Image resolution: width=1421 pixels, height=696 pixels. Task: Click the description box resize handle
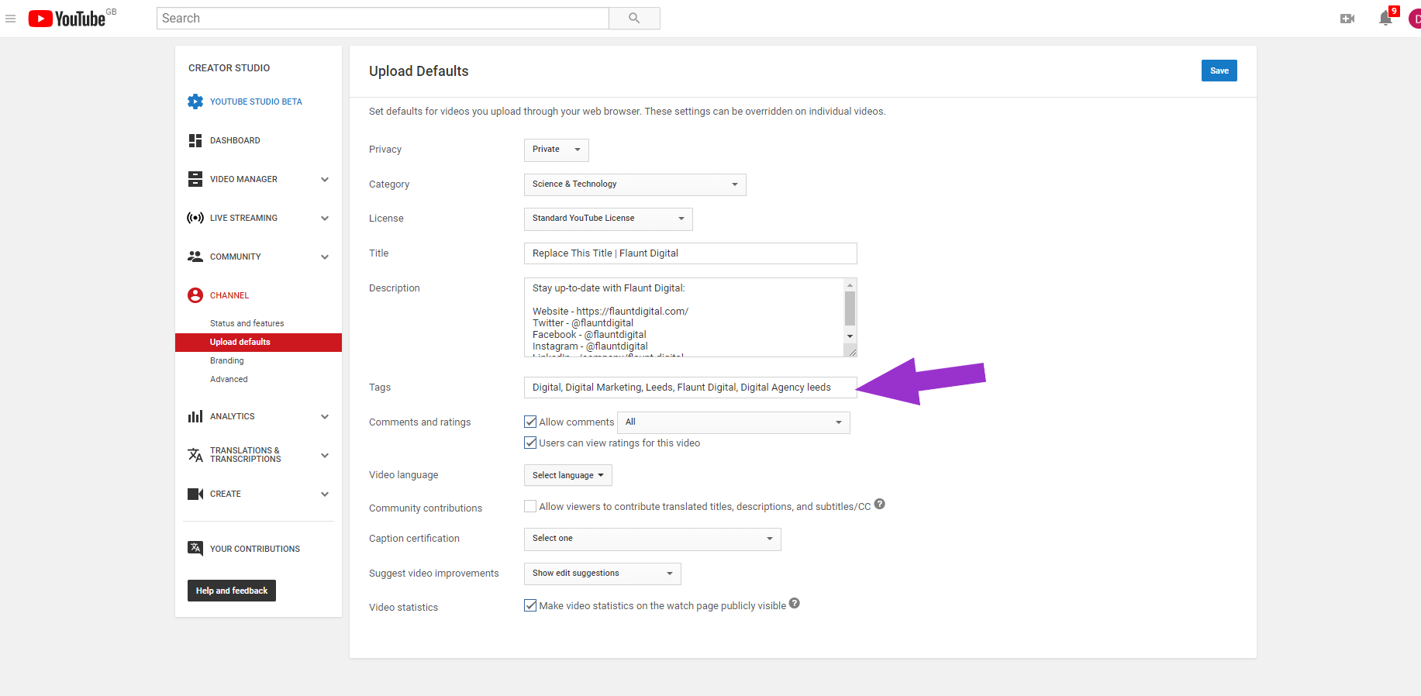point(851,351)
